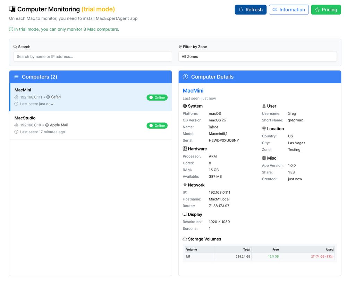The width and height of the screenshot is (347, 281).
Task: Click the short name gregmac
Action: coord(295,120)
